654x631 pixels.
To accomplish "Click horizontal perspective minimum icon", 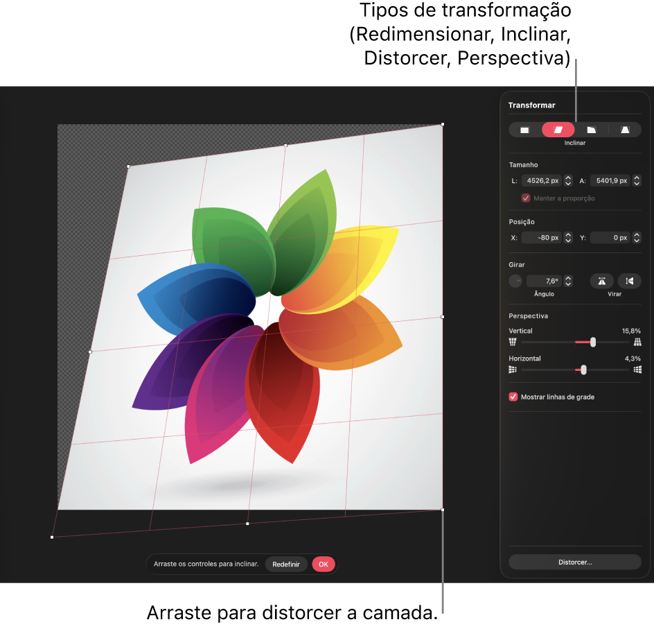I will pos(513,370).
